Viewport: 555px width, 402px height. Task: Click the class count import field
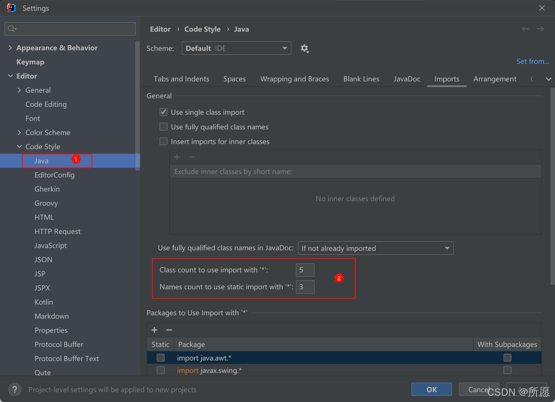click(x=305, y=270)
